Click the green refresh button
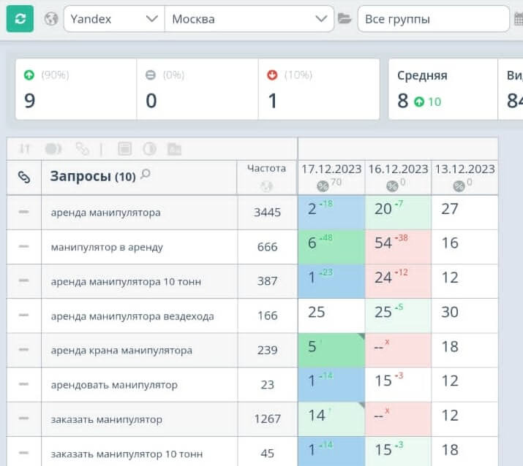The height and width of the screenshot is (466, 523). pyautogui.click(x=20, y=19)
